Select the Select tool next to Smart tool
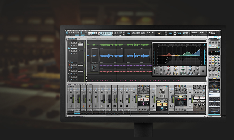 pyautogui.click(x=69, y=33)
